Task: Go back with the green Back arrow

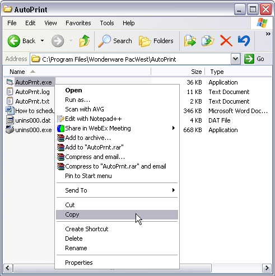Action: tap(21, 41)
